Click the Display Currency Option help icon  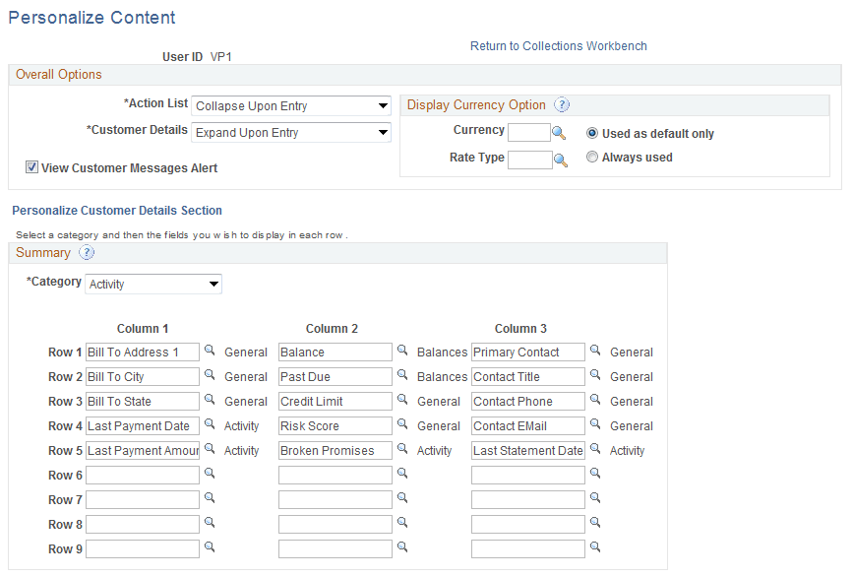pos(562,105)
